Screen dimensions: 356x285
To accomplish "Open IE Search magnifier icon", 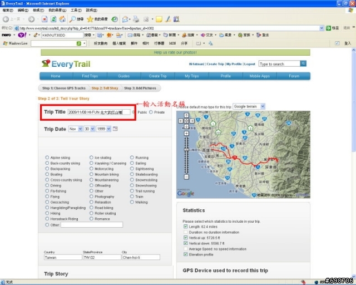I will pyautogui.click(x=72, y=19).
